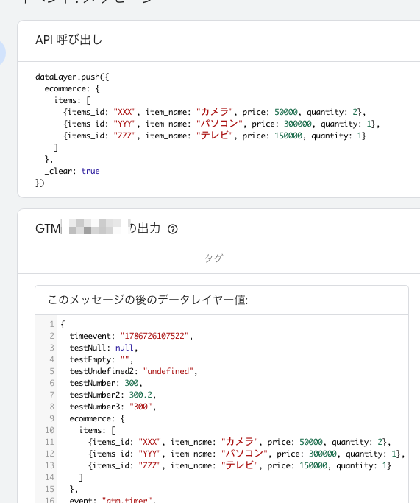Click the testUndefined2 line
420x503 pixels.
pyautogui.click(x=133, y=371)
